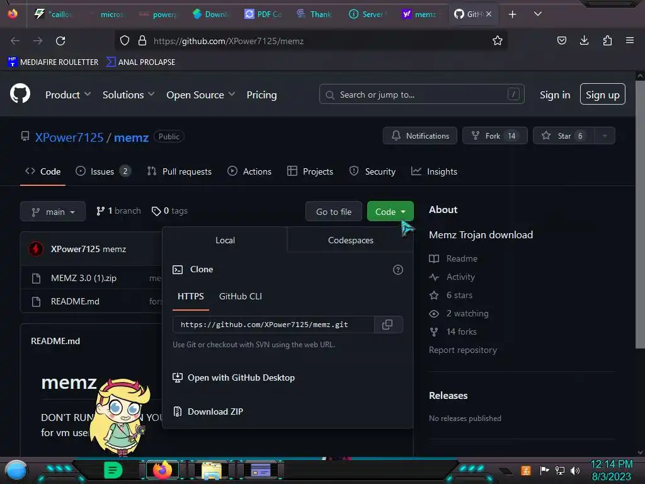This screenshot has height=484, width=645.
Task: Copy the clone URL to clipboard
Action: 387,325
